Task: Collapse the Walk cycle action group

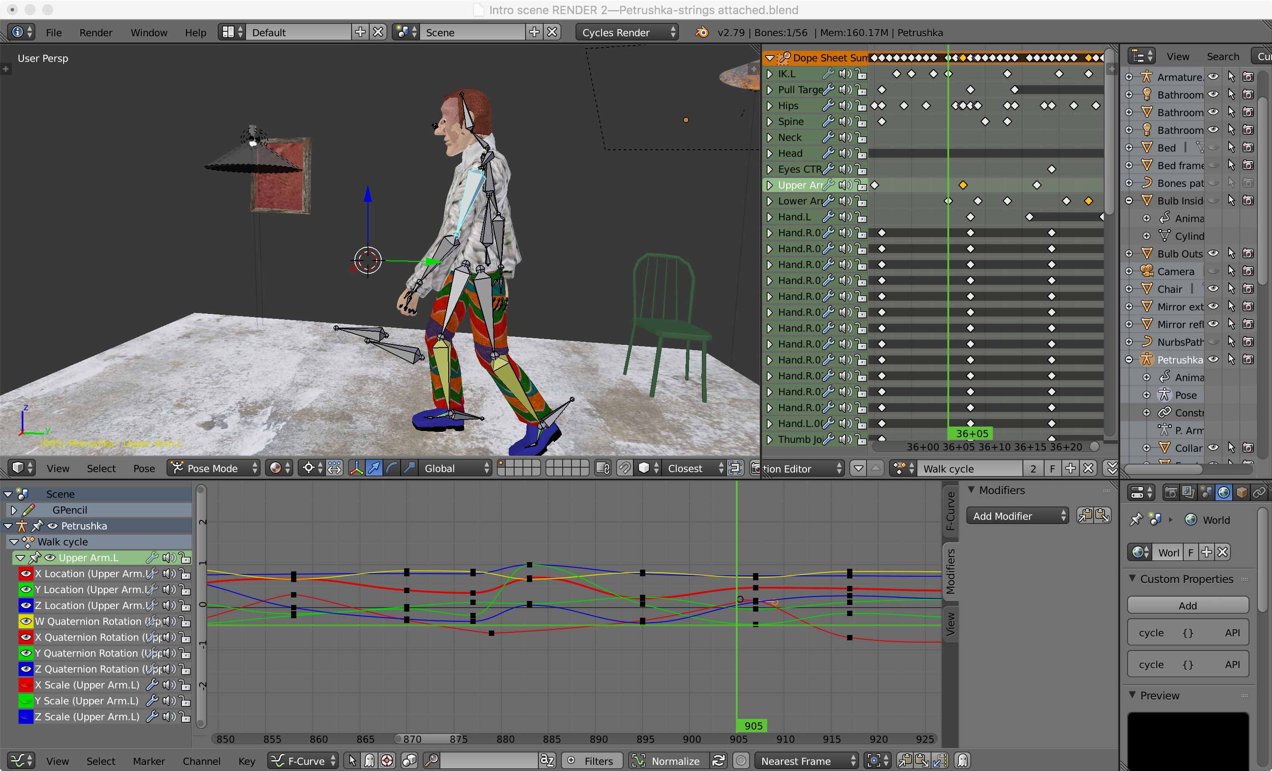Action: tap(15, 542)
